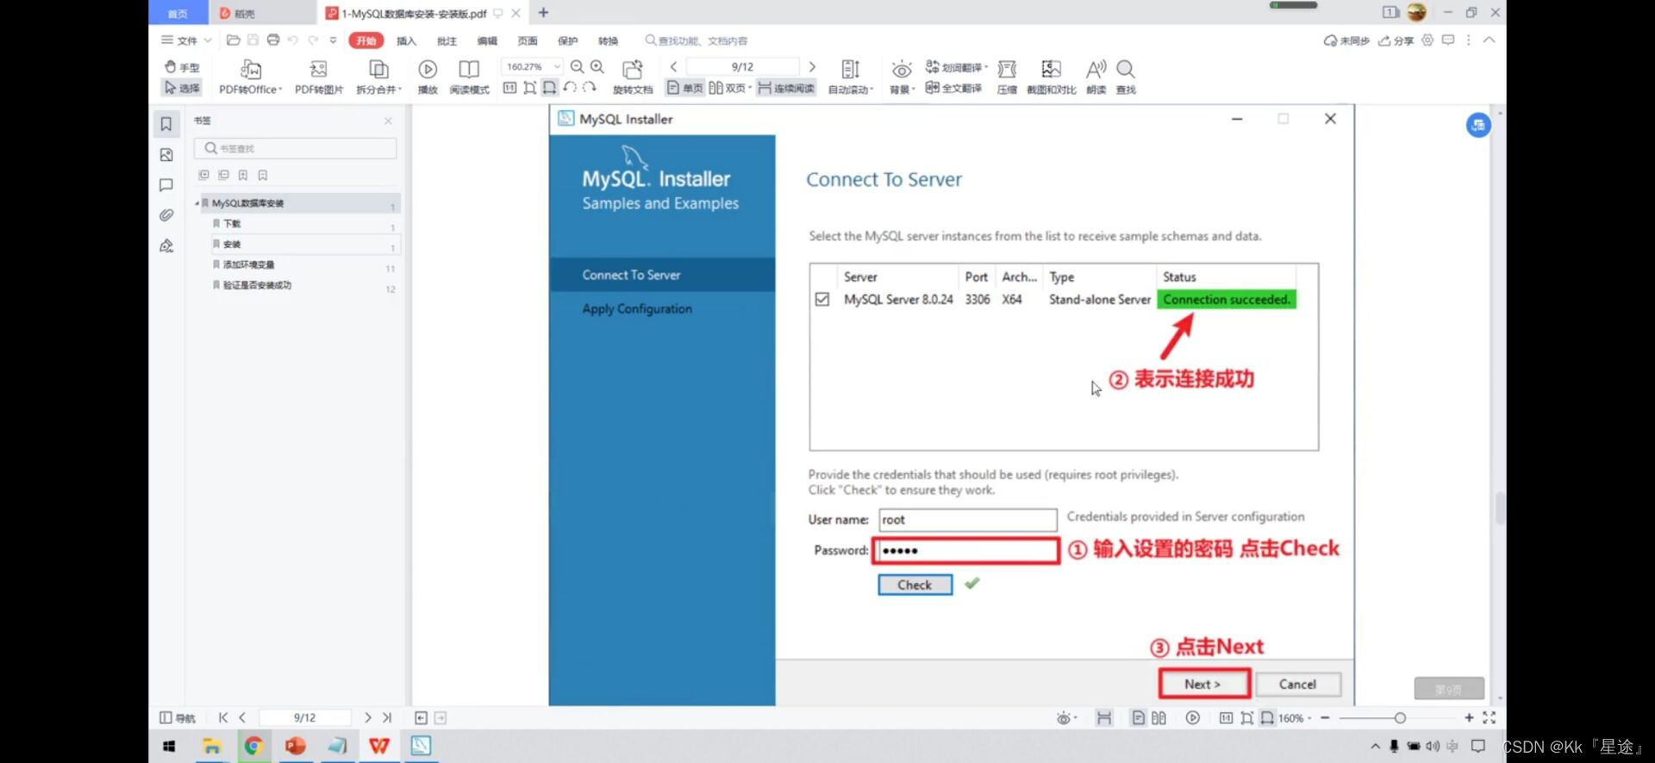Open the 截图和对比 screenshot tool
Screen dimensions: 1655x763
pyautogui.click(x=1051, y=77)
